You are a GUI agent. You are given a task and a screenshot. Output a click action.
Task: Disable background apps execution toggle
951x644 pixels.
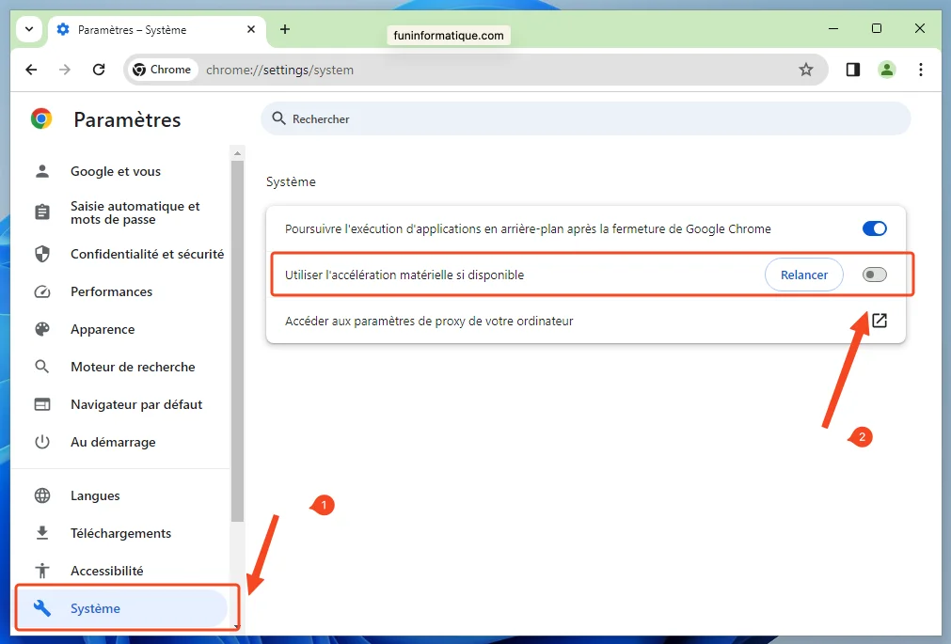tap(874, 228)
